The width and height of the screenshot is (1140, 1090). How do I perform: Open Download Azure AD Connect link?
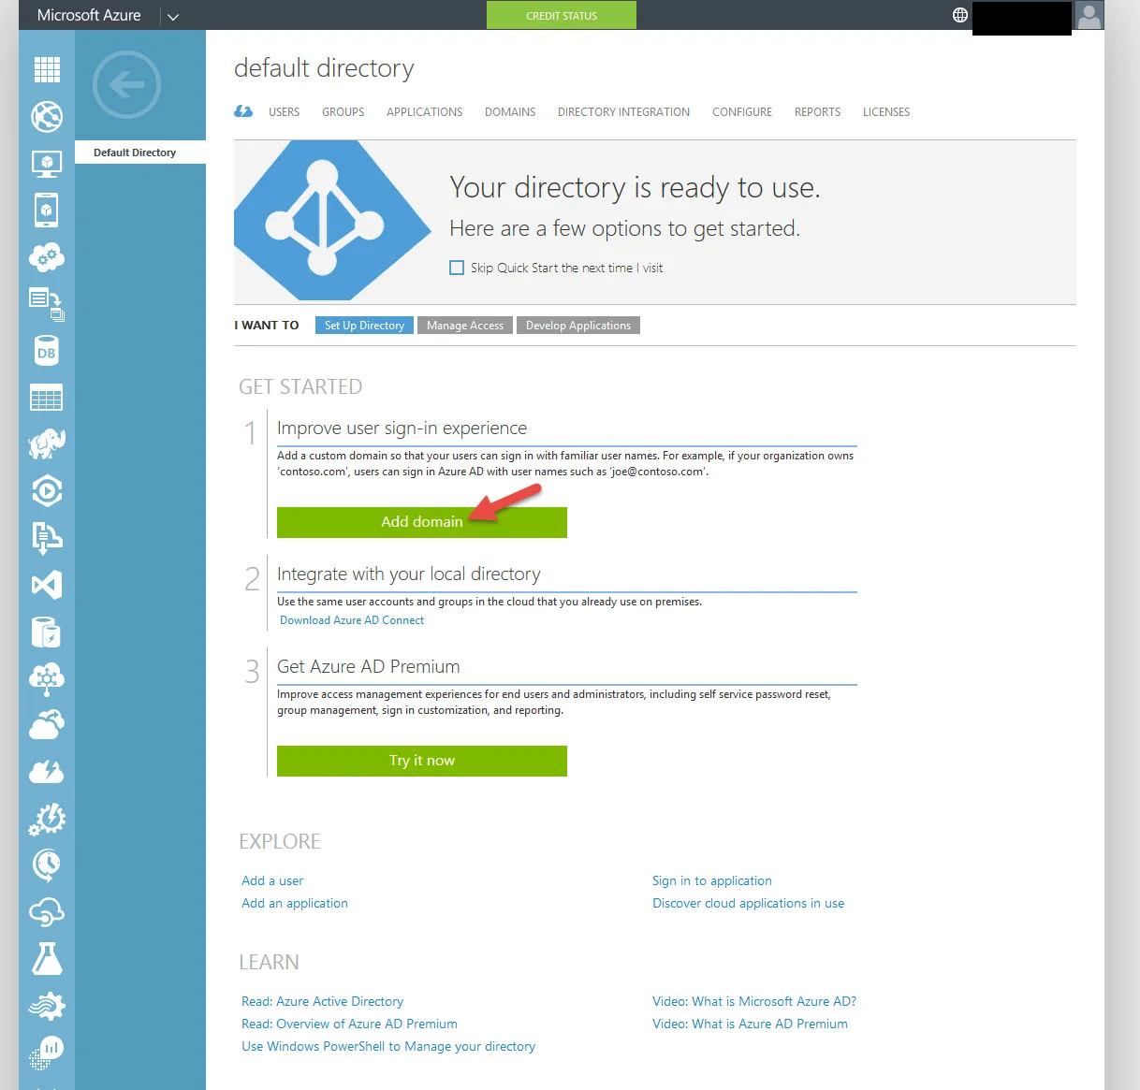pyautogui.click(x=352, y=620)
